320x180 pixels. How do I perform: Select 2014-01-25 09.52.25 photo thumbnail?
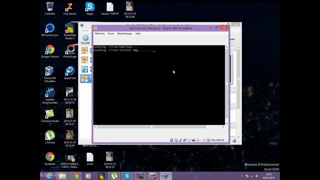click(x=110, y=160)
